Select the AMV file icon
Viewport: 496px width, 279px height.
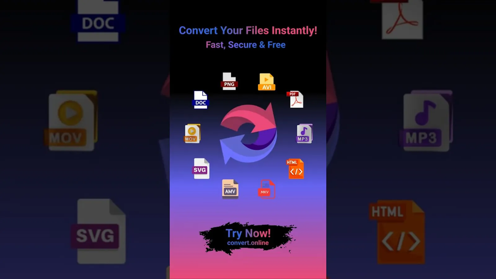pos(230,189)
